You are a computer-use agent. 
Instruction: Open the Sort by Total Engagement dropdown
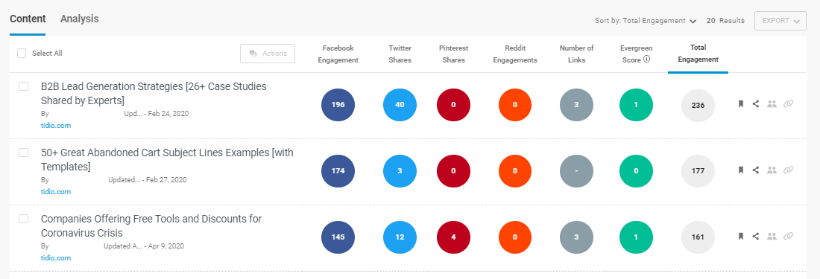coord(646,21)
